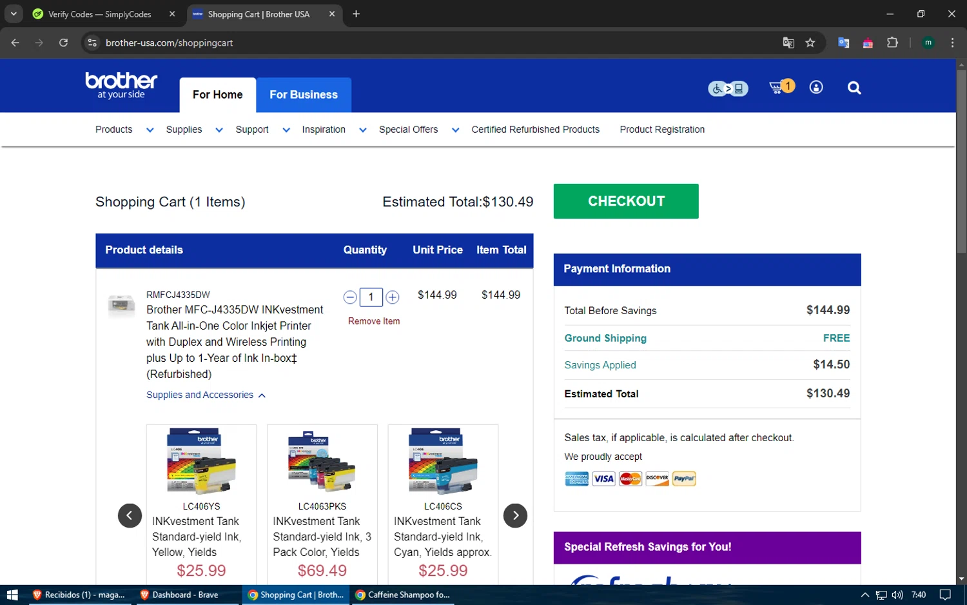The height and width of the screenshot is (605, 967).
Task: Click the Savings Applied link
Action: coord(600,365)
